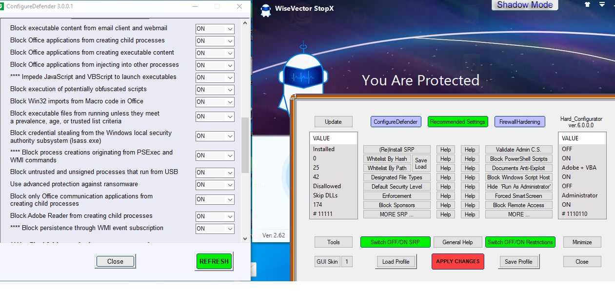Open General Help
Image resolution: width=615 pixels, height=291 pixels.
[x=457, y=242]
